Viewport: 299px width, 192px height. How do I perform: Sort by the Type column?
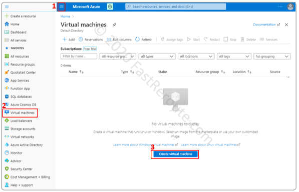[127, 71]
